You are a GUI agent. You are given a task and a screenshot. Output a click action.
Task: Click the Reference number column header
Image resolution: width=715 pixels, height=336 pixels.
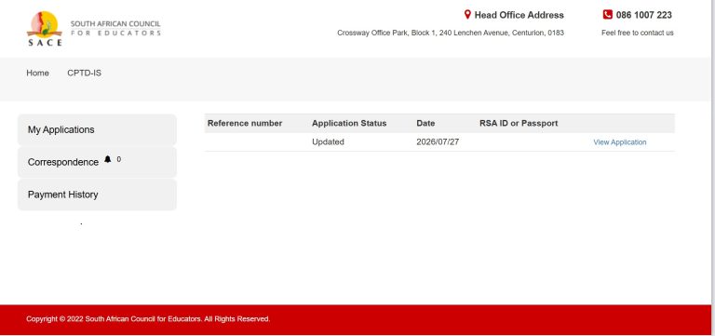(245, 124)
